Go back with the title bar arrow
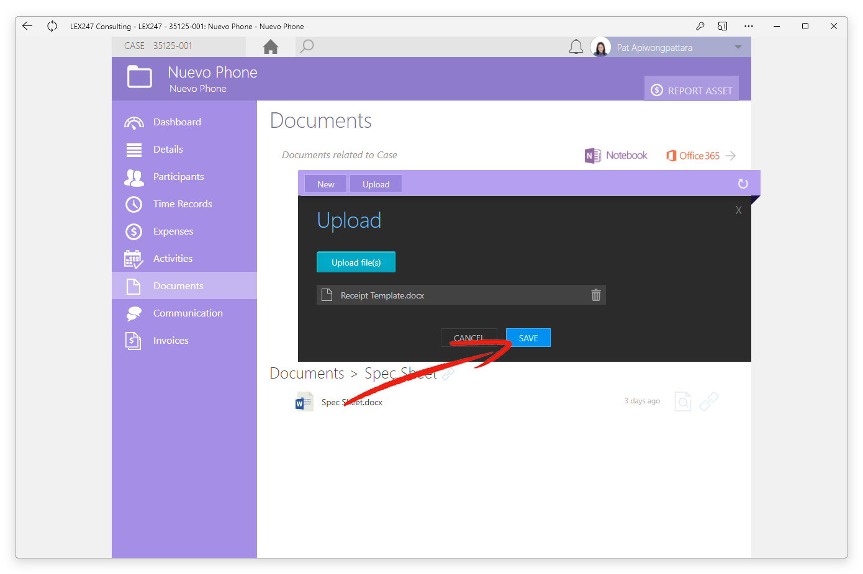The width and height of the screenshot is (863, 574). [x=27, y=26]
